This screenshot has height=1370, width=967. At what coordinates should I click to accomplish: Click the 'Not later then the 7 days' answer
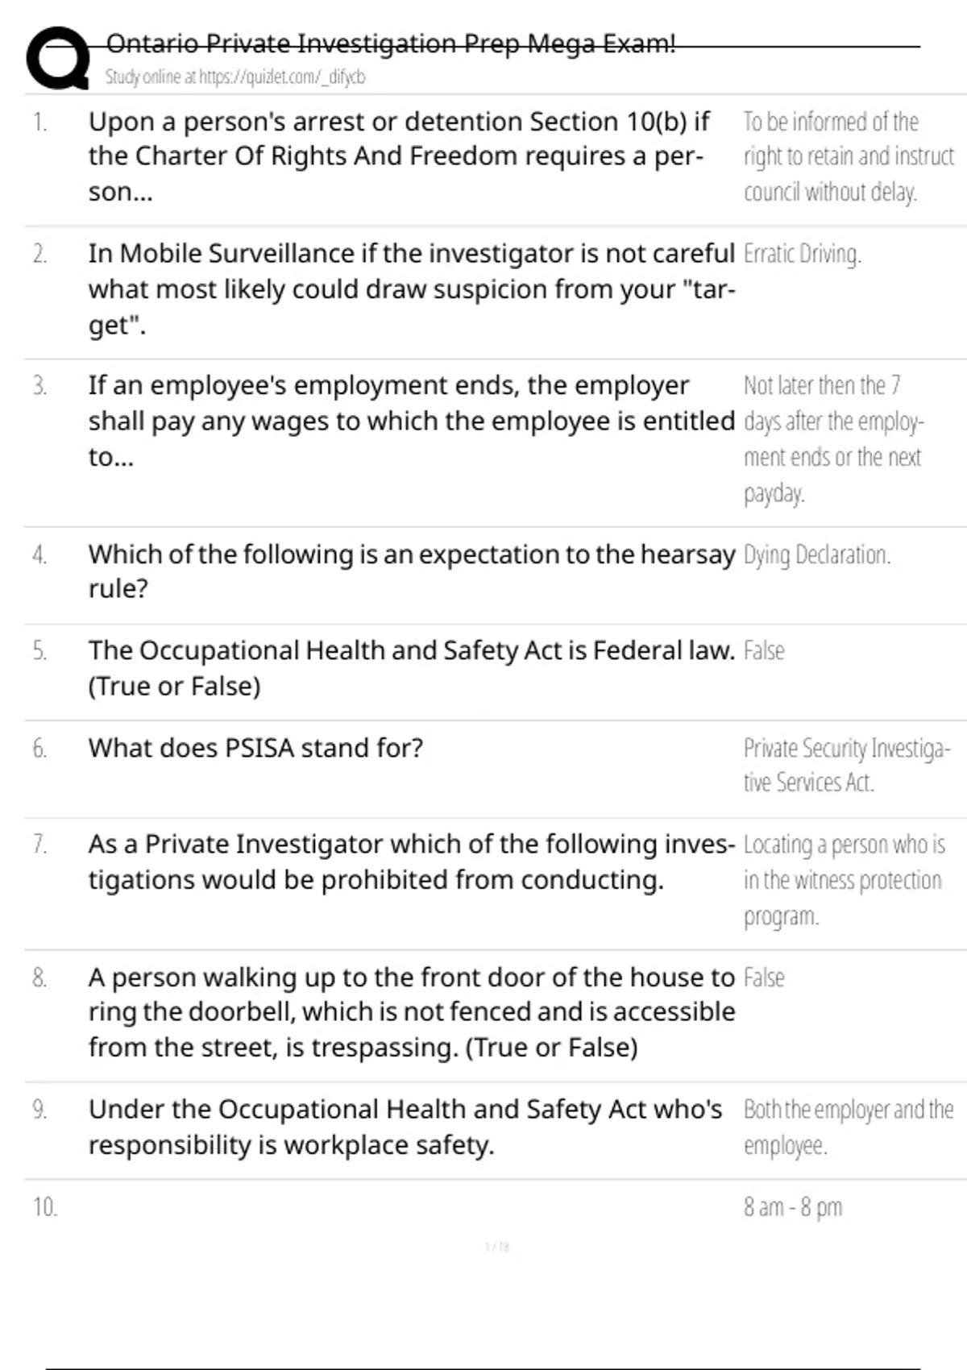(833, 438)
